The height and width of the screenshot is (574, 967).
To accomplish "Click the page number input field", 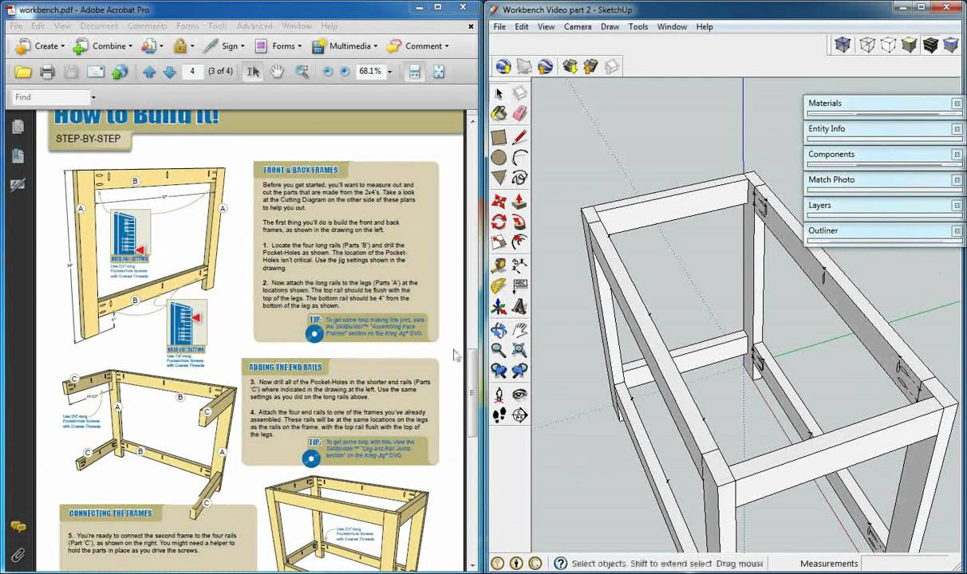I will click(192, 72).
